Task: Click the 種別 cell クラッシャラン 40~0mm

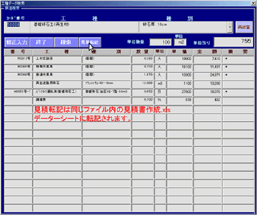Action: point(106,84)
